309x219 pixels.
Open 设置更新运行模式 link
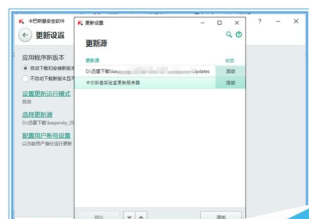click(x=46, y=94)
